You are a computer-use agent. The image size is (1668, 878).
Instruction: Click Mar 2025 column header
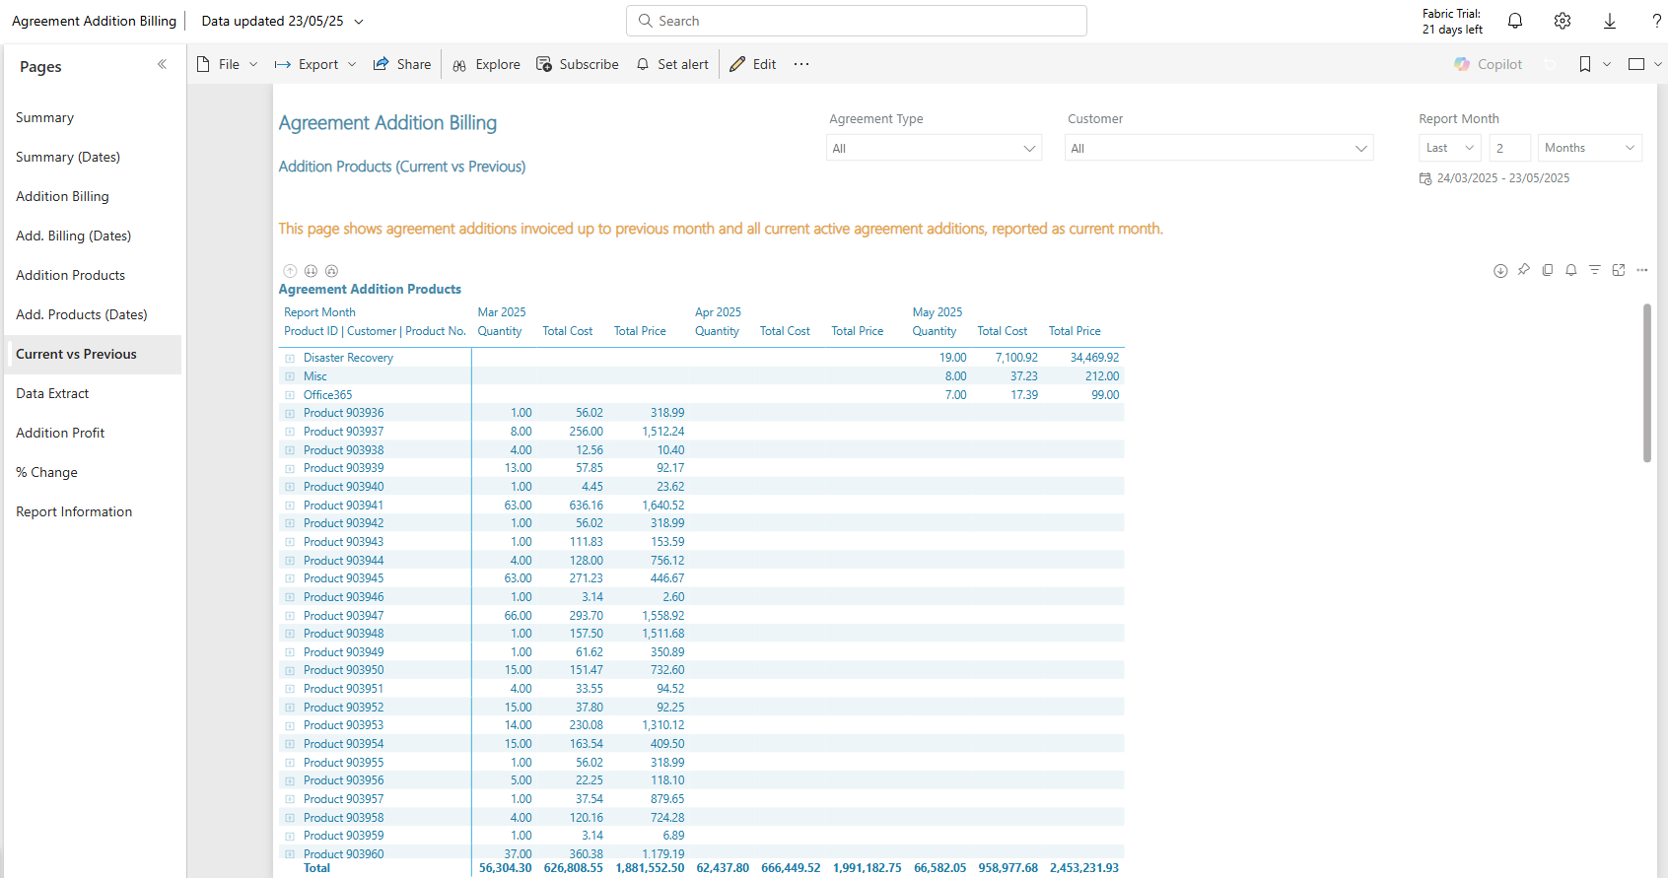pyautogui.click(x=502, y=312)
